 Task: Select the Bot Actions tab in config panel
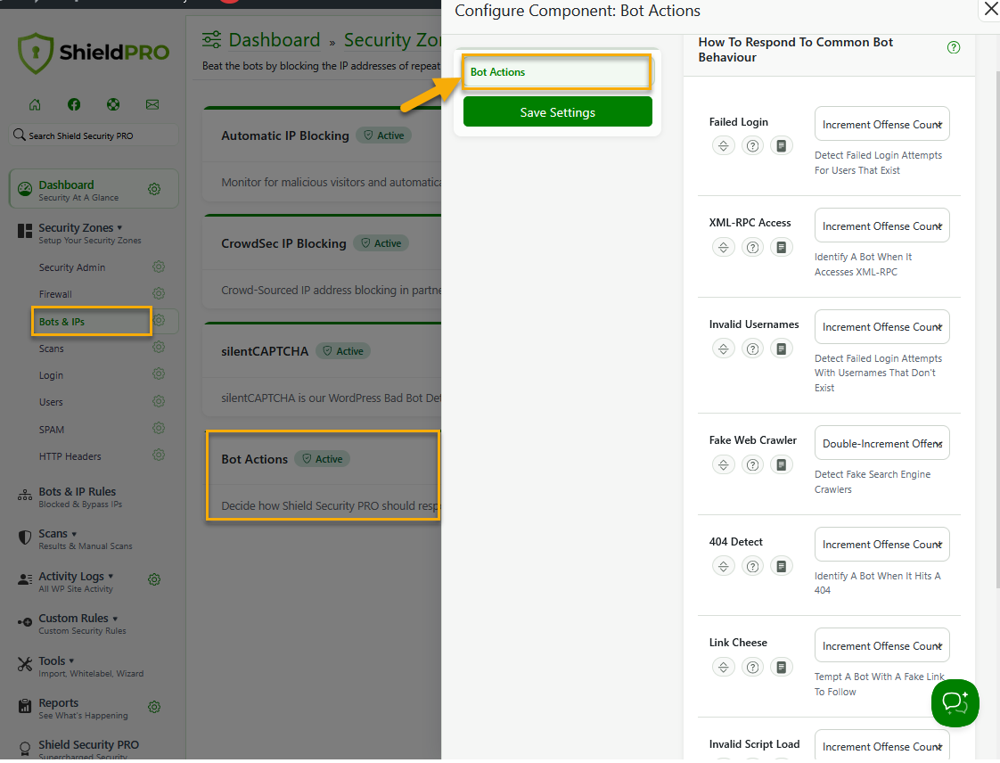557,72
